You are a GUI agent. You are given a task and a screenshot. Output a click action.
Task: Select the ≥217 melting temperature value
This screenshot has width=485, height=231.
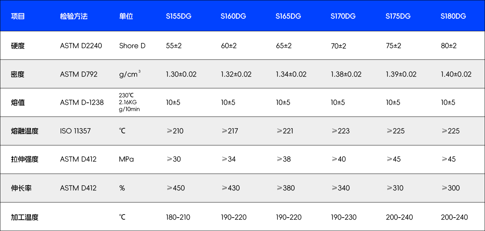pyautogui.click(x=230, y=131)
